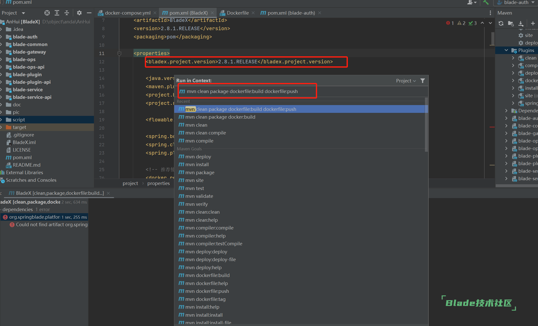Click the error count indicator in editor
This screenshot has width=538, height=326.
450,23
